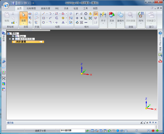
Task: Apply the Horizontal/Vertical relationship
Action: [77, 18]
